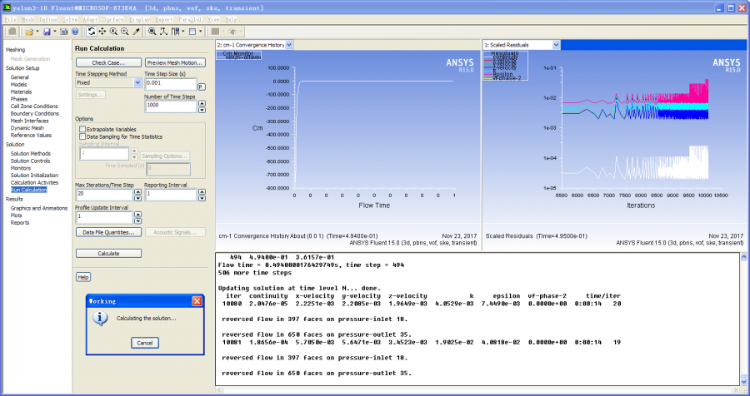The width and height of the screenshot is (750, 396).
Task: Open the Solve menu
Action: (70, 18)
